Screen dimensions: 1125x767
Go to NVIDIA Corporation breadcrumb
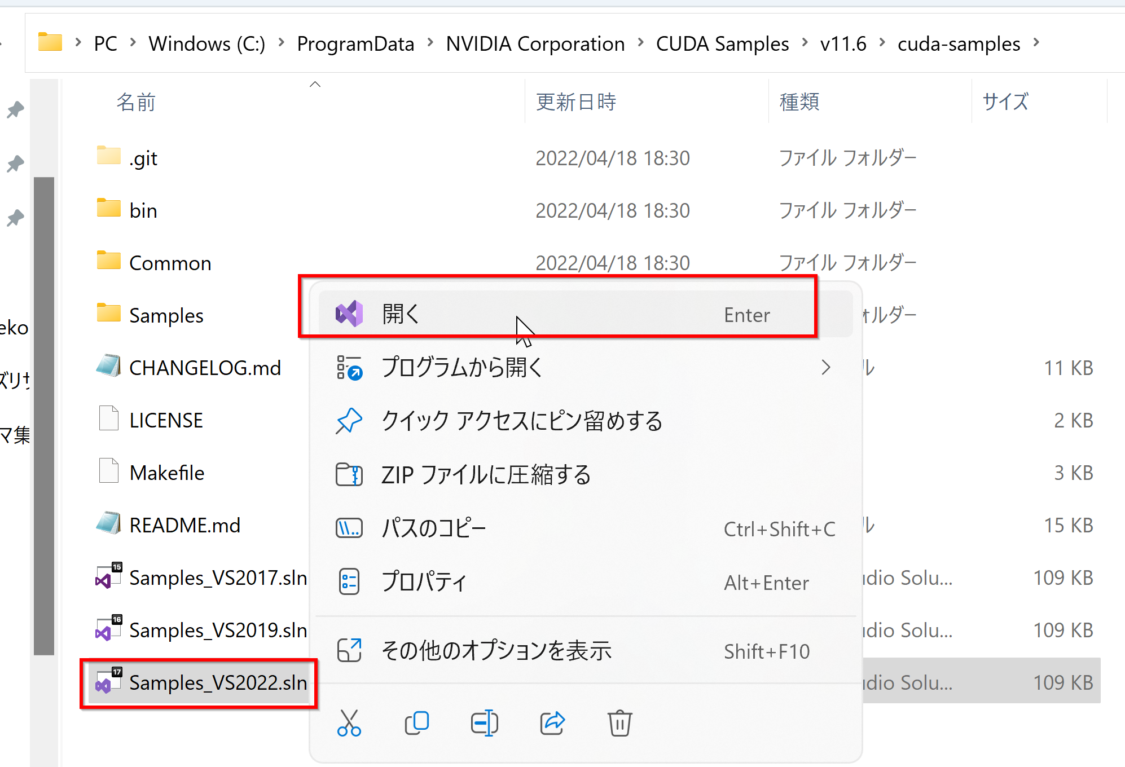click(x=535, y=43)
